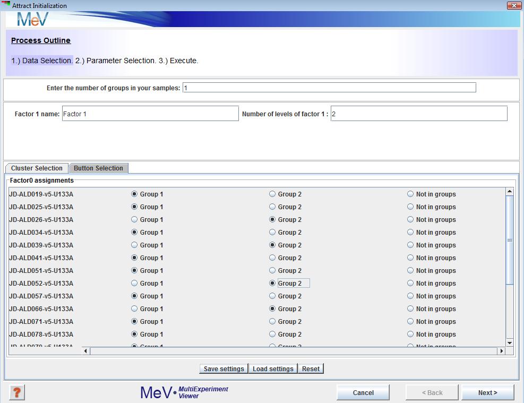Switch to the Cluster Selection tab

37,168
